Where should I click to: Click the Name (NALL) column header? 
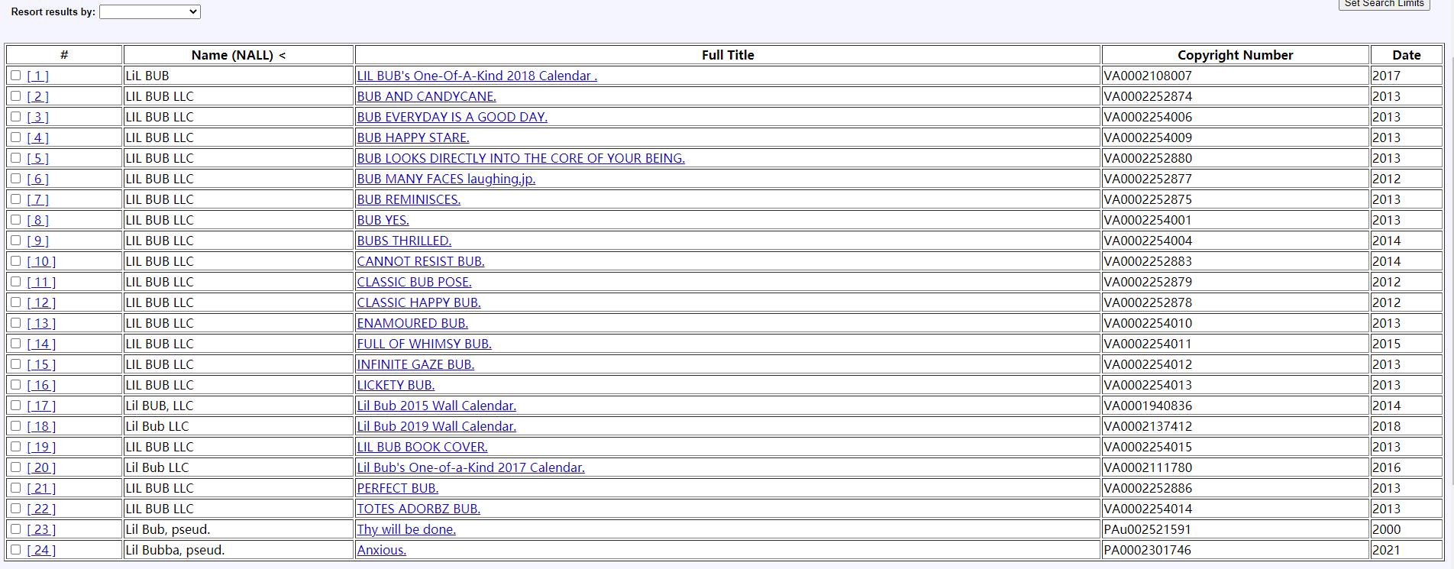tap(238, 55)
